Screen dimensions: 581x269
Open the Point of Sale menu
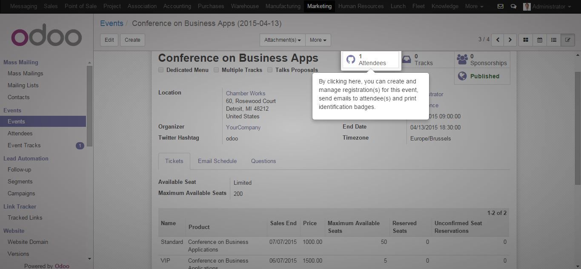[80, 6]
